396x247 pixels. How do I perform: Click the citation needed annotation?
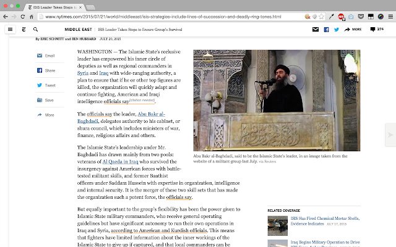(142, 100)
